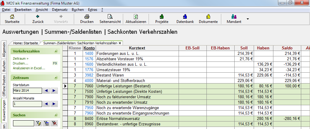Viewport: 310px width, 129px height.
Task: Open the Datei menu
Action: click(6, 10)
